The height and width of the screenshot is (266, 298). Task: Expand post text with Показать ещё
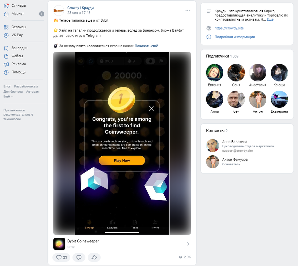tap(146, 46)
